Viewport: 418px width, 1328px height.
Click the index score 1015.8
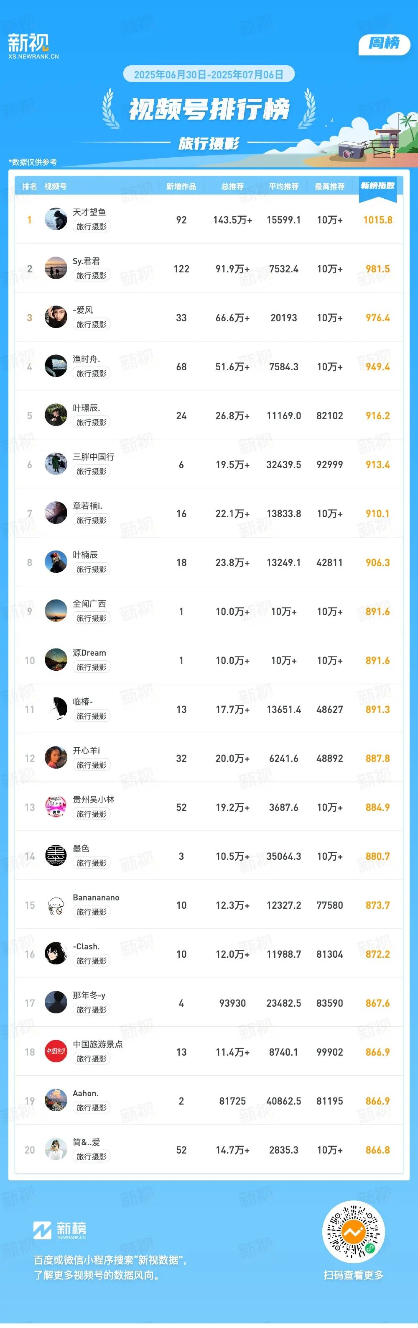coord(378,220)
